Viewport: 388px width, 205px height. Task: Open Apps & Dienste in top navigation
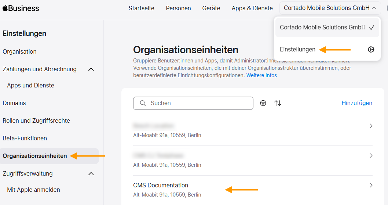point(252,8)
